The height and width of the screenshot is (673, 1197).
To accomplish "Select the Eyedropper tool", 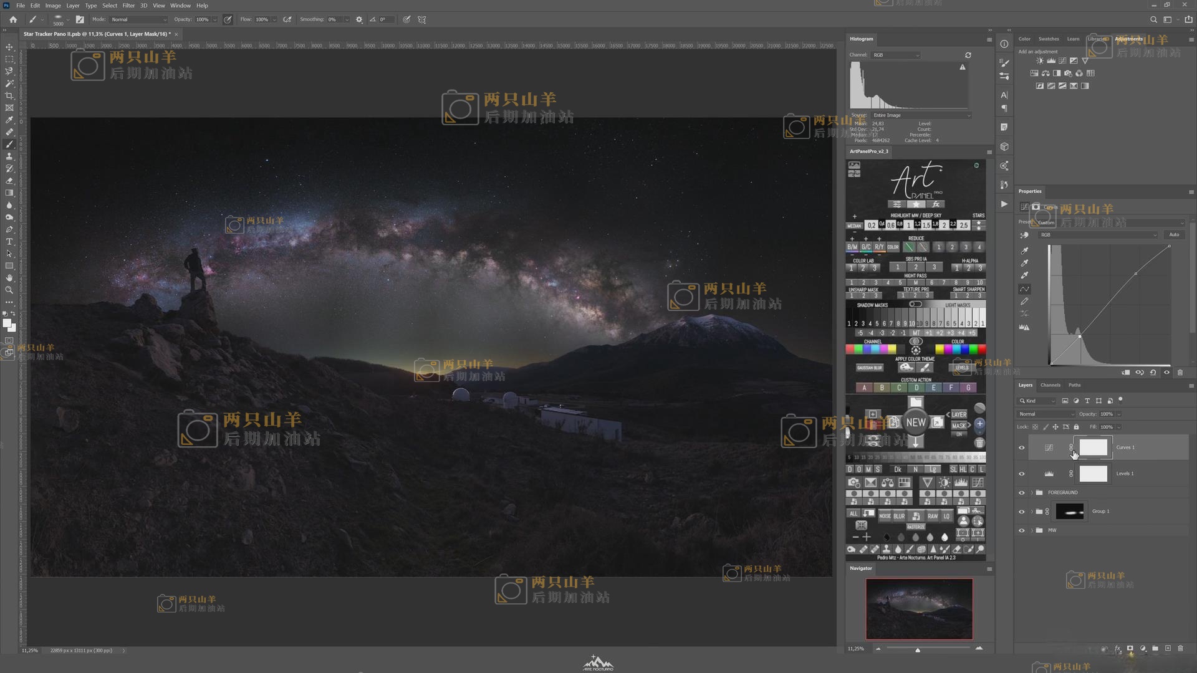I will (9, 120).
